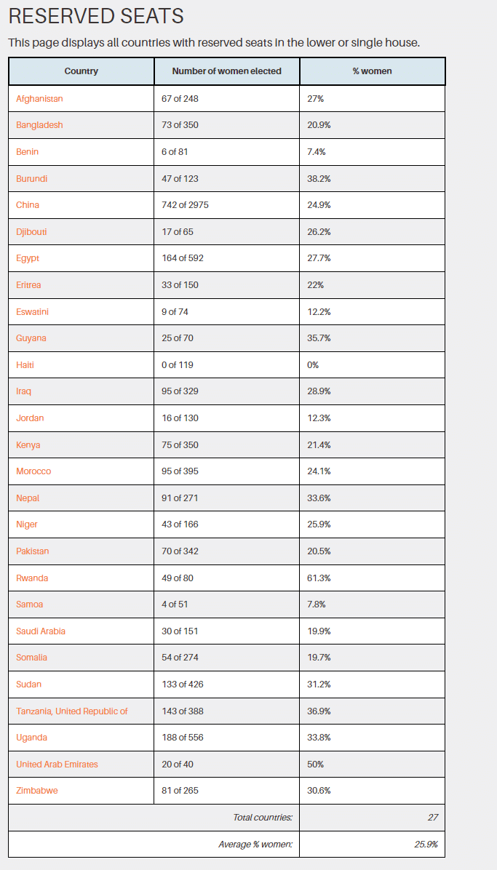Open the China country link
This screenshot has height=870, width=497.
click(x=28, y=205)
